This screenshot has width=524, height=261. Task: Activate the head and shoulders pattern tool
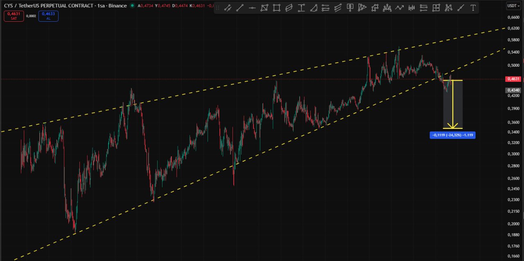(387, 8)
